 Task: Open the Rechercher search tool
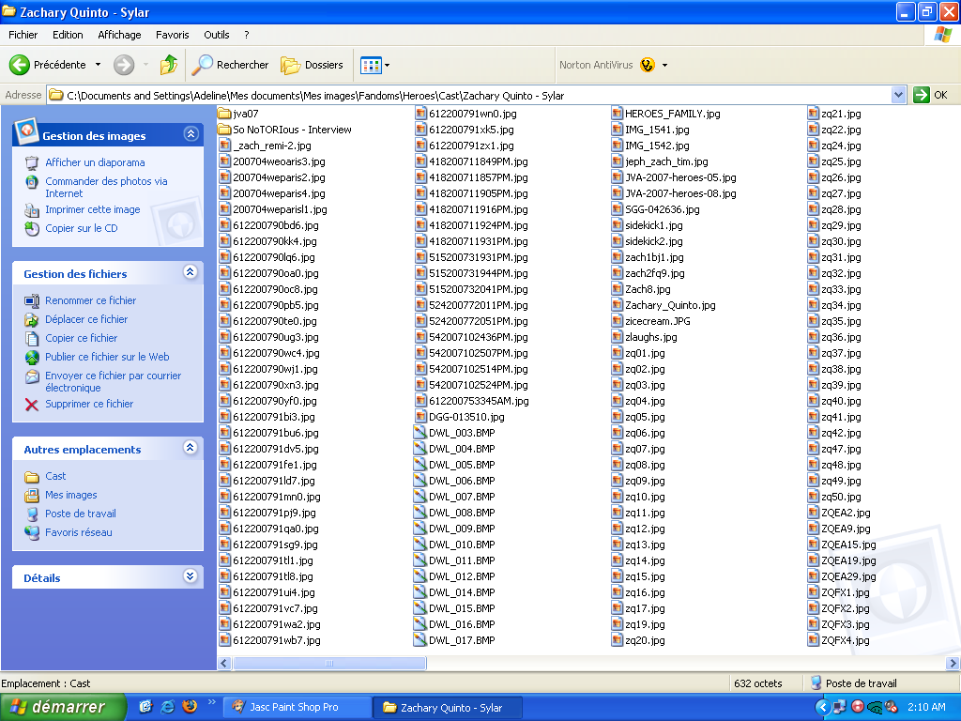[231, 65]
